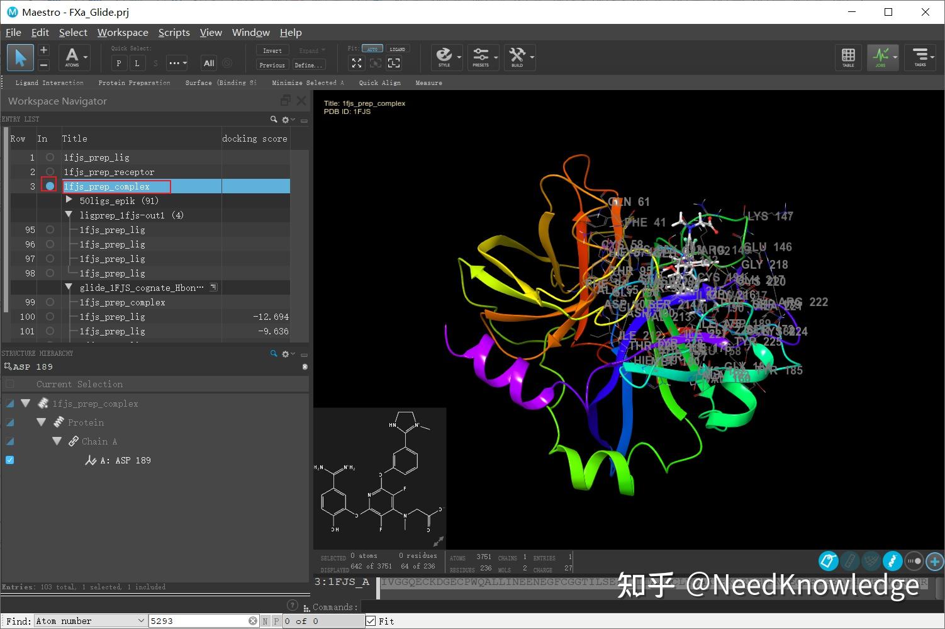Enable the Fit checkbox near Find bar
This screenshot has width=945, height=629.
point(371,621)
